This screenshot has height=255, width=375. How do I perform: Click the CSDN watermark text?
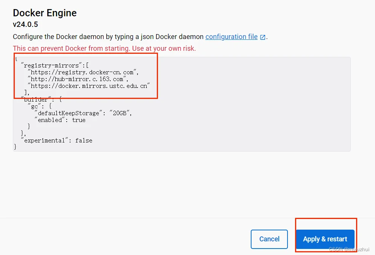[349, 249]
